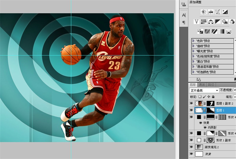Image resolution: width=236 pixels, height=159 pixels.
Task: Hide the 图层 1 副本 2 layer
Action: point(191,103)
